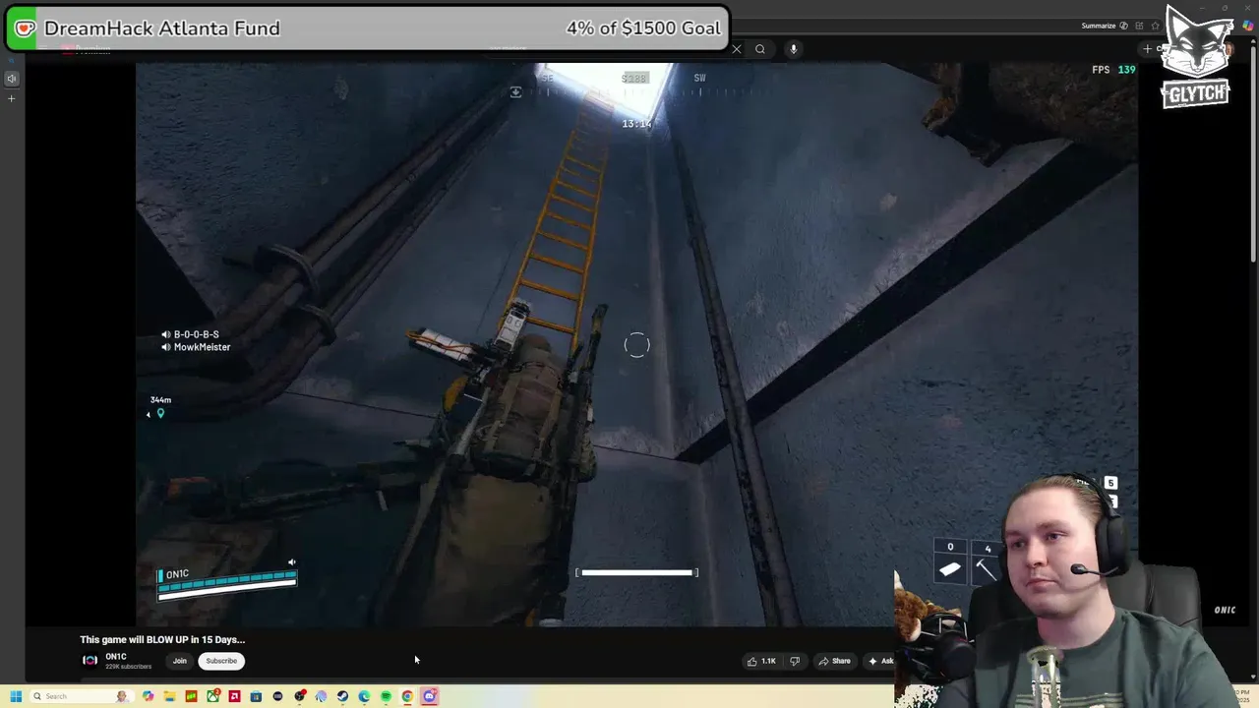This screenshot has width=1259, height=708.
Task: Open Copilot from the taskbar
Action: 148,696
